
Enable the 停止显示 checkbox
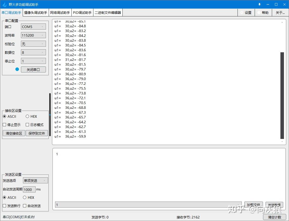(4, 125)
